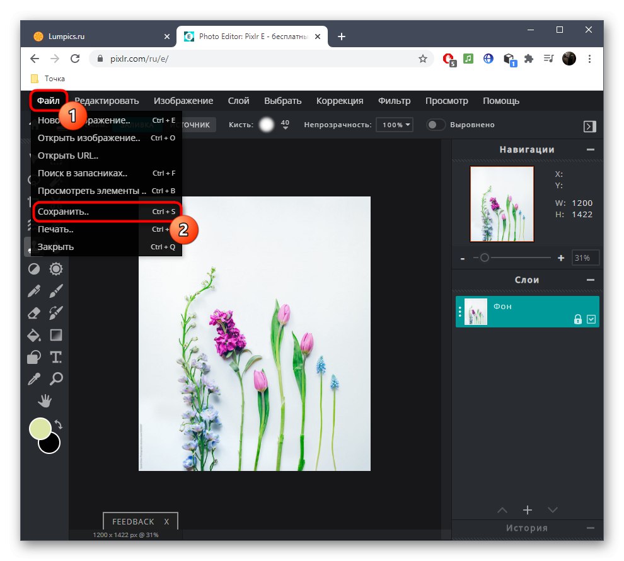This screenshot has height=561, width=624.
Task: Select the Eraser tool
Action: coord(34,314)
